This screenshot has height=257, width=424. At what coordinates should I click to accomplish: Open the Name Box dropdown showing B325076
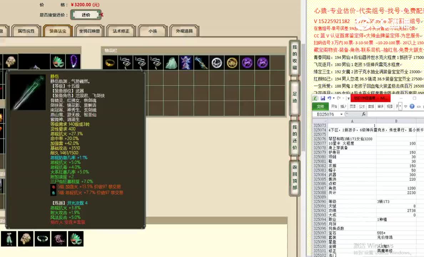pyautogui.click(x=341, y=114)
